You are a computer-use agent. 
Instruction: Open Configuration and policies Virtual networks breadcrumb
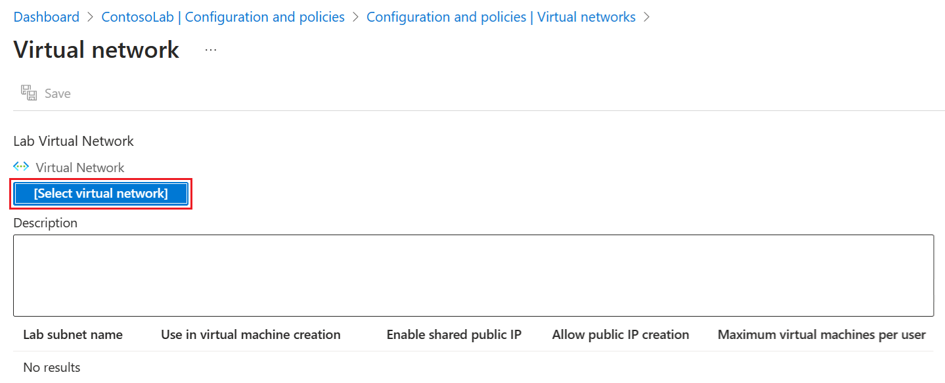coord(500,16)
